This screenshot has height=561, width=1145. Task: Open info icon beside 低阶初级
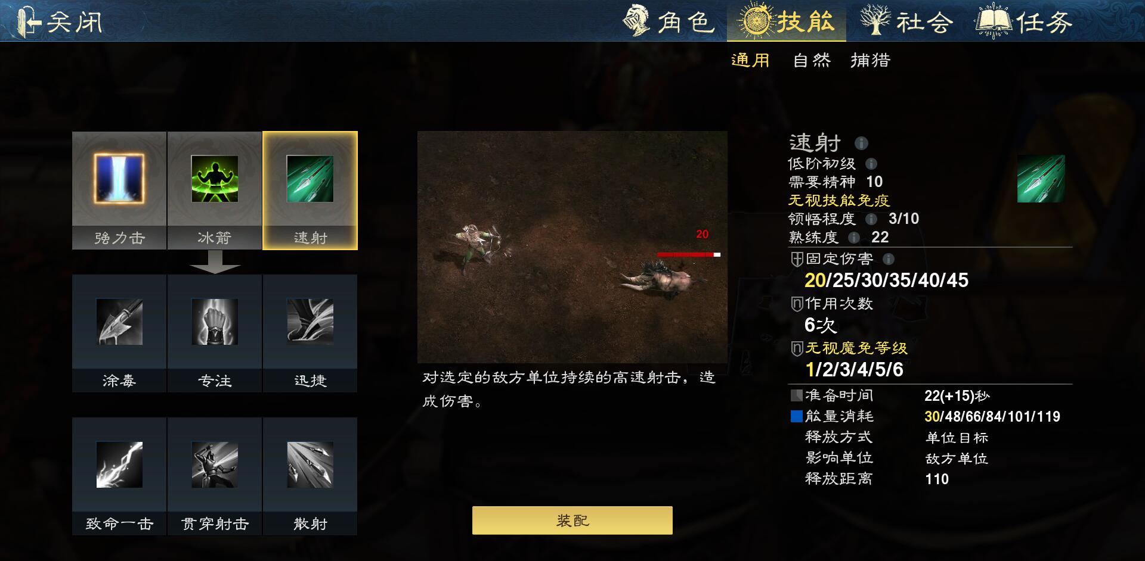[871, 164]
